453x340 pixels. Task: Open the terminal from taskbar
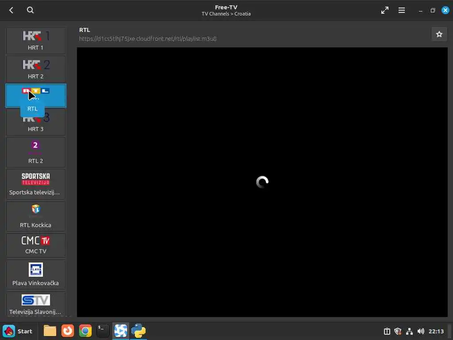(103, 331)
